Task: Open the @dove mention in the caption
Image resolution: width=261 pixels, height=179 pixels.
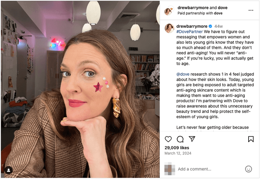Action: coord(183,74)
